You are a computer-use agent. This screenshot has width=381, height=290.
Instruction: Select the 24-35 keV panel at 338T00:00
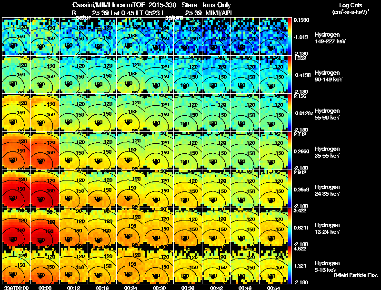[x=16, y=189]
